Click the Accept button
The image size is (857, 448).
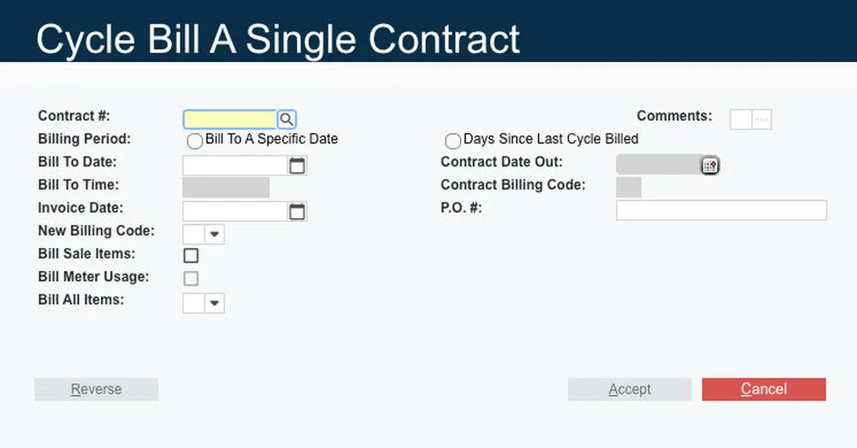629,389
